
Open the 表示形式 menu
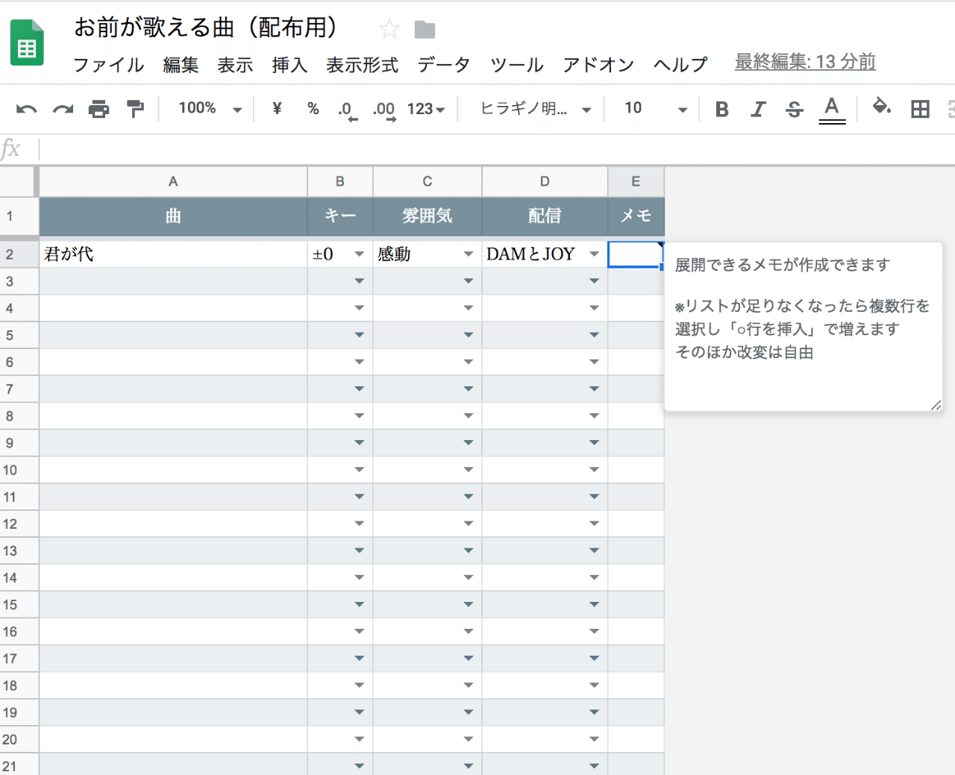coord(362,64)
